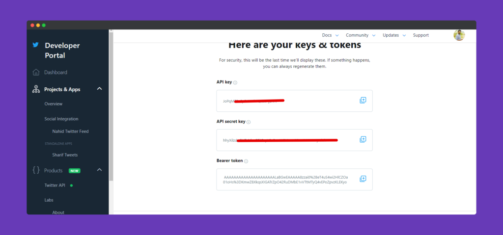The width and height of the screenshot is (503, 235).
Task: Copy the Bearer token
Action: (x=363, y=179)
